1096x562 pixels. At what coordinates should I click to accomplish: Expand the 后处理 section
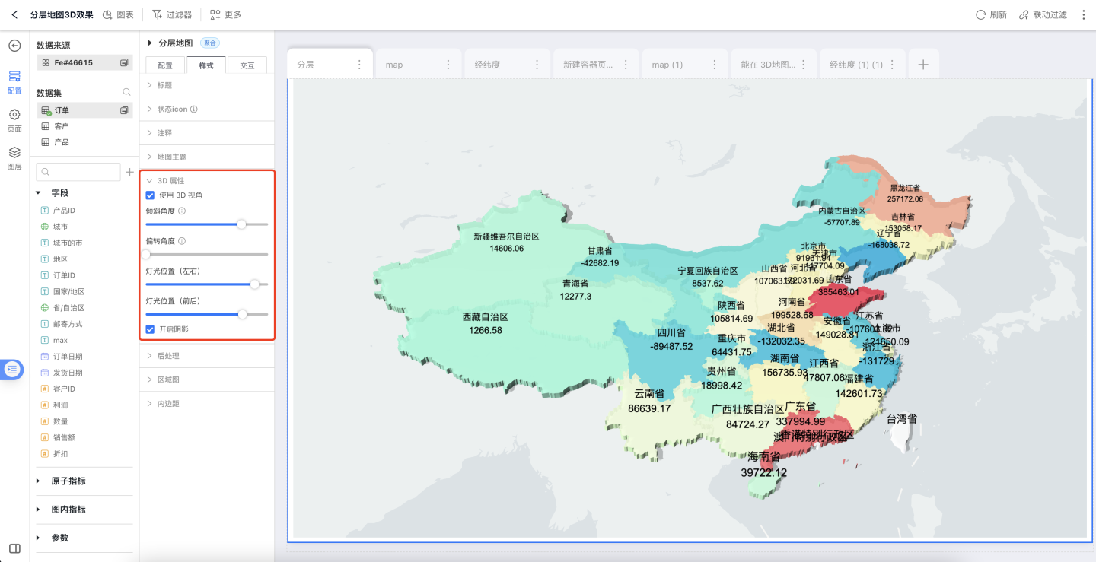click(168, 356)
